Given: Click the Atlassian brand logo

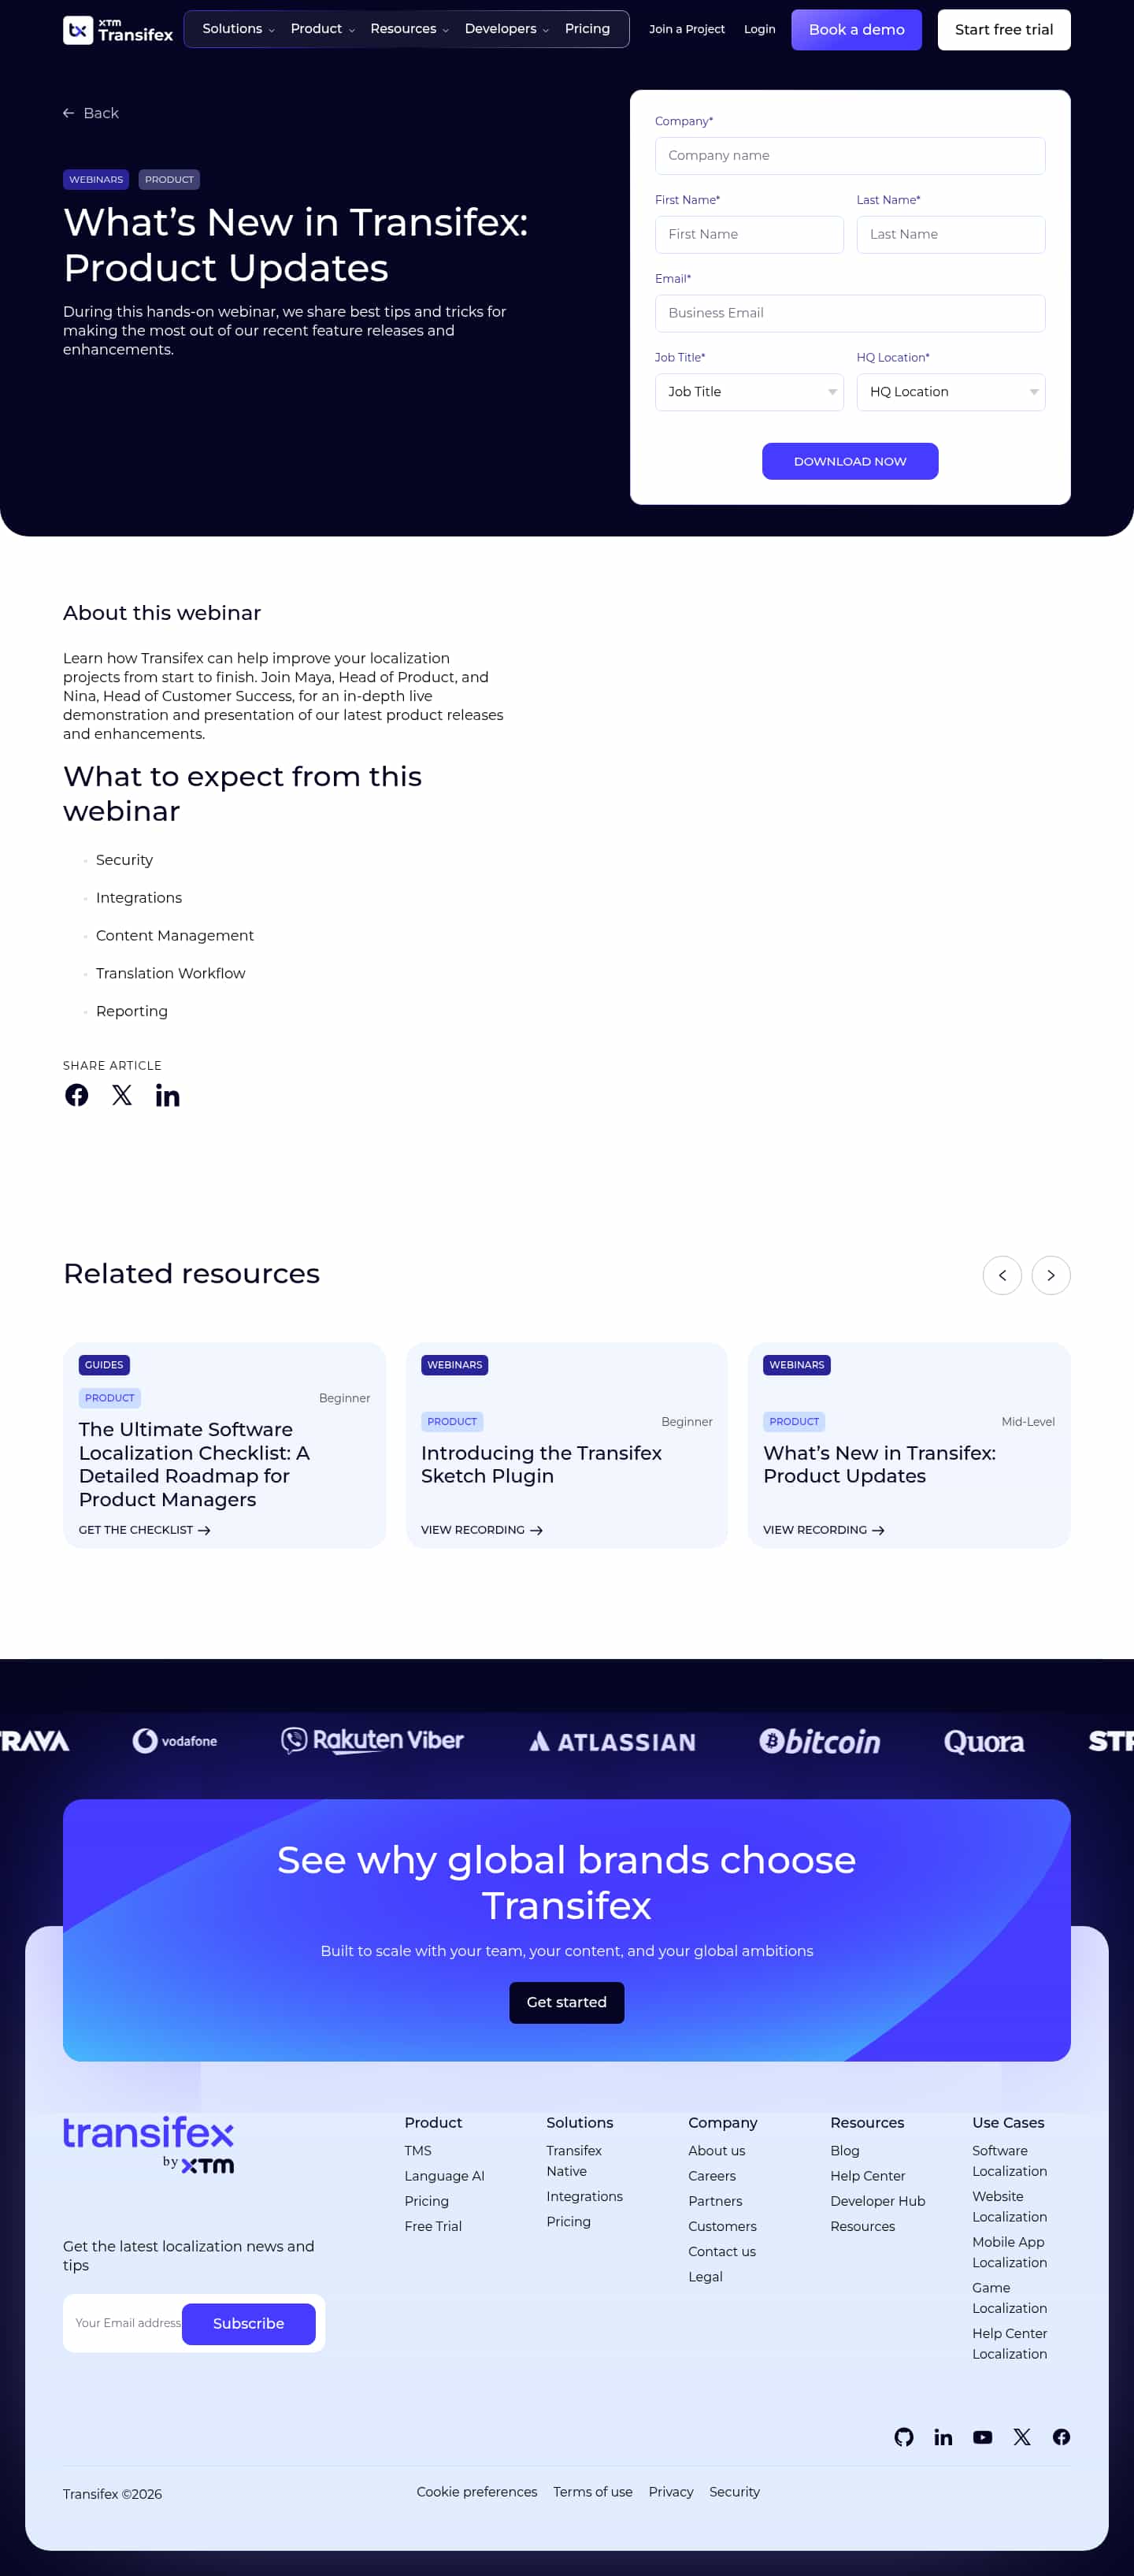Looking at the screenshot, I should coord(612,1742).
